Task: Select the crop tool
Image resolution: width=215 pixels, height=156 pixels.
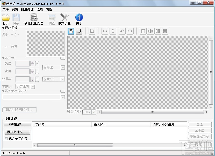Action: [91, 31]
